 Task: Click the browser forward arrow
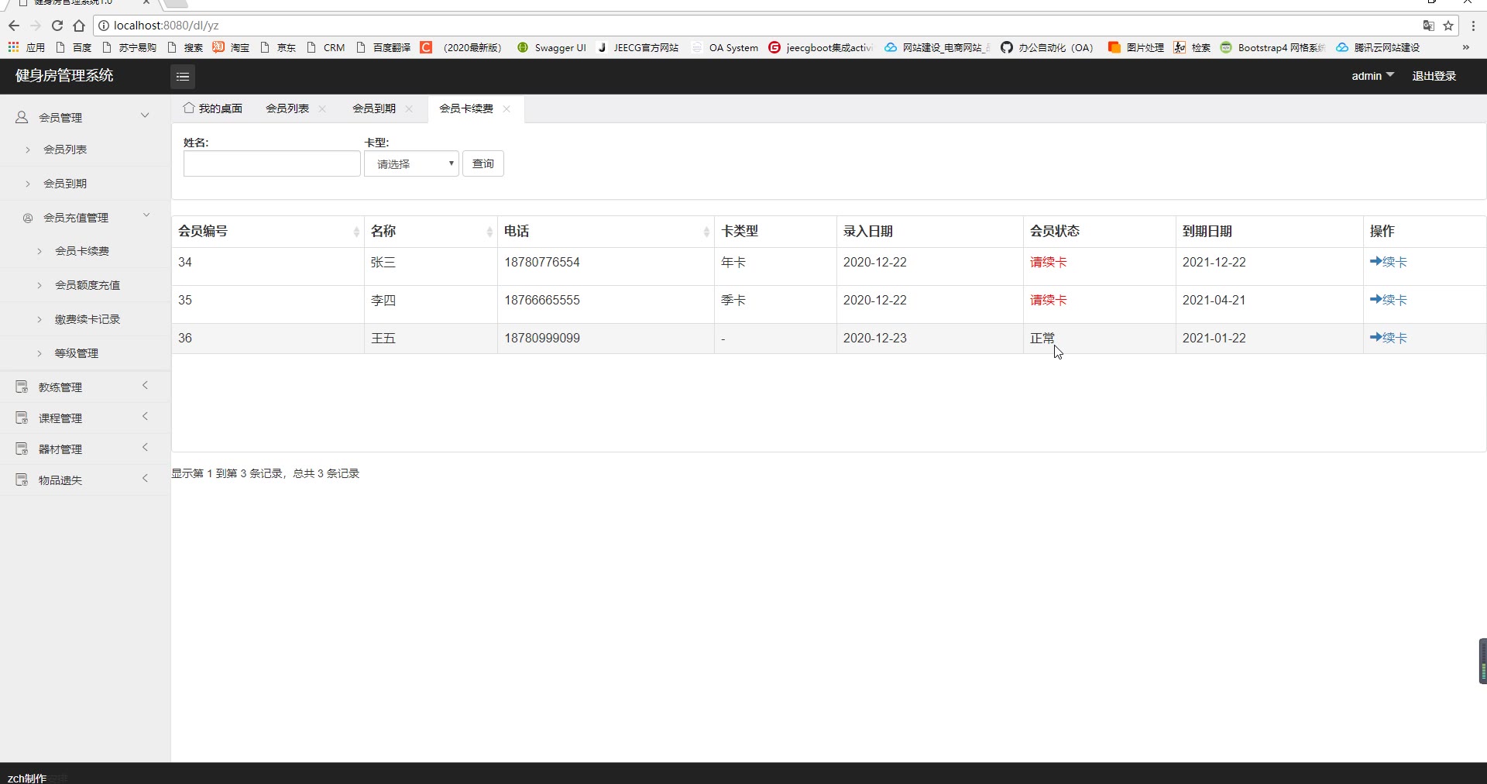[36, 26]
